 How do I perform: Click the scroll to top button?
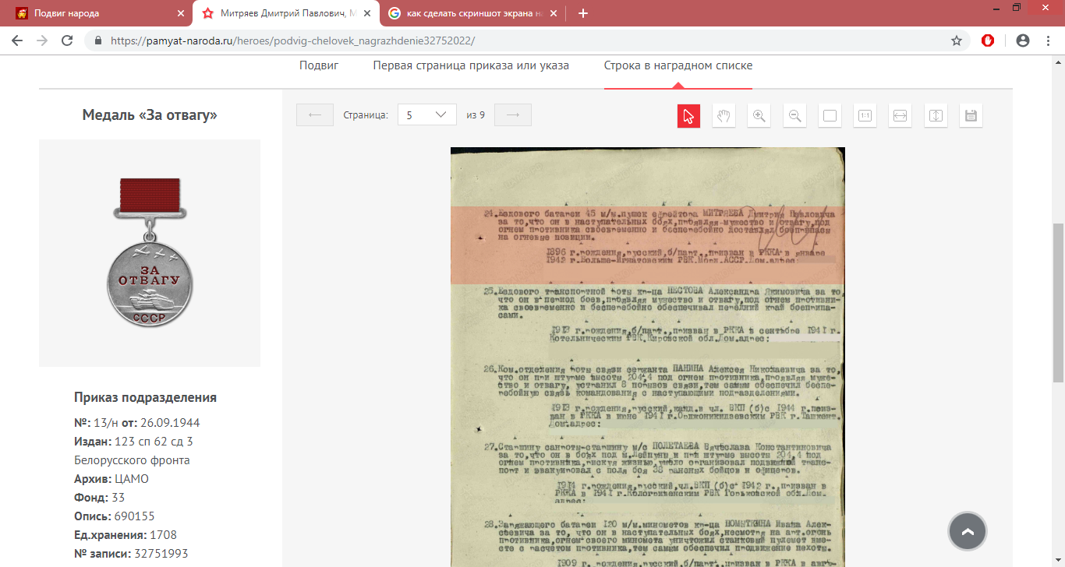click(968, 532)
